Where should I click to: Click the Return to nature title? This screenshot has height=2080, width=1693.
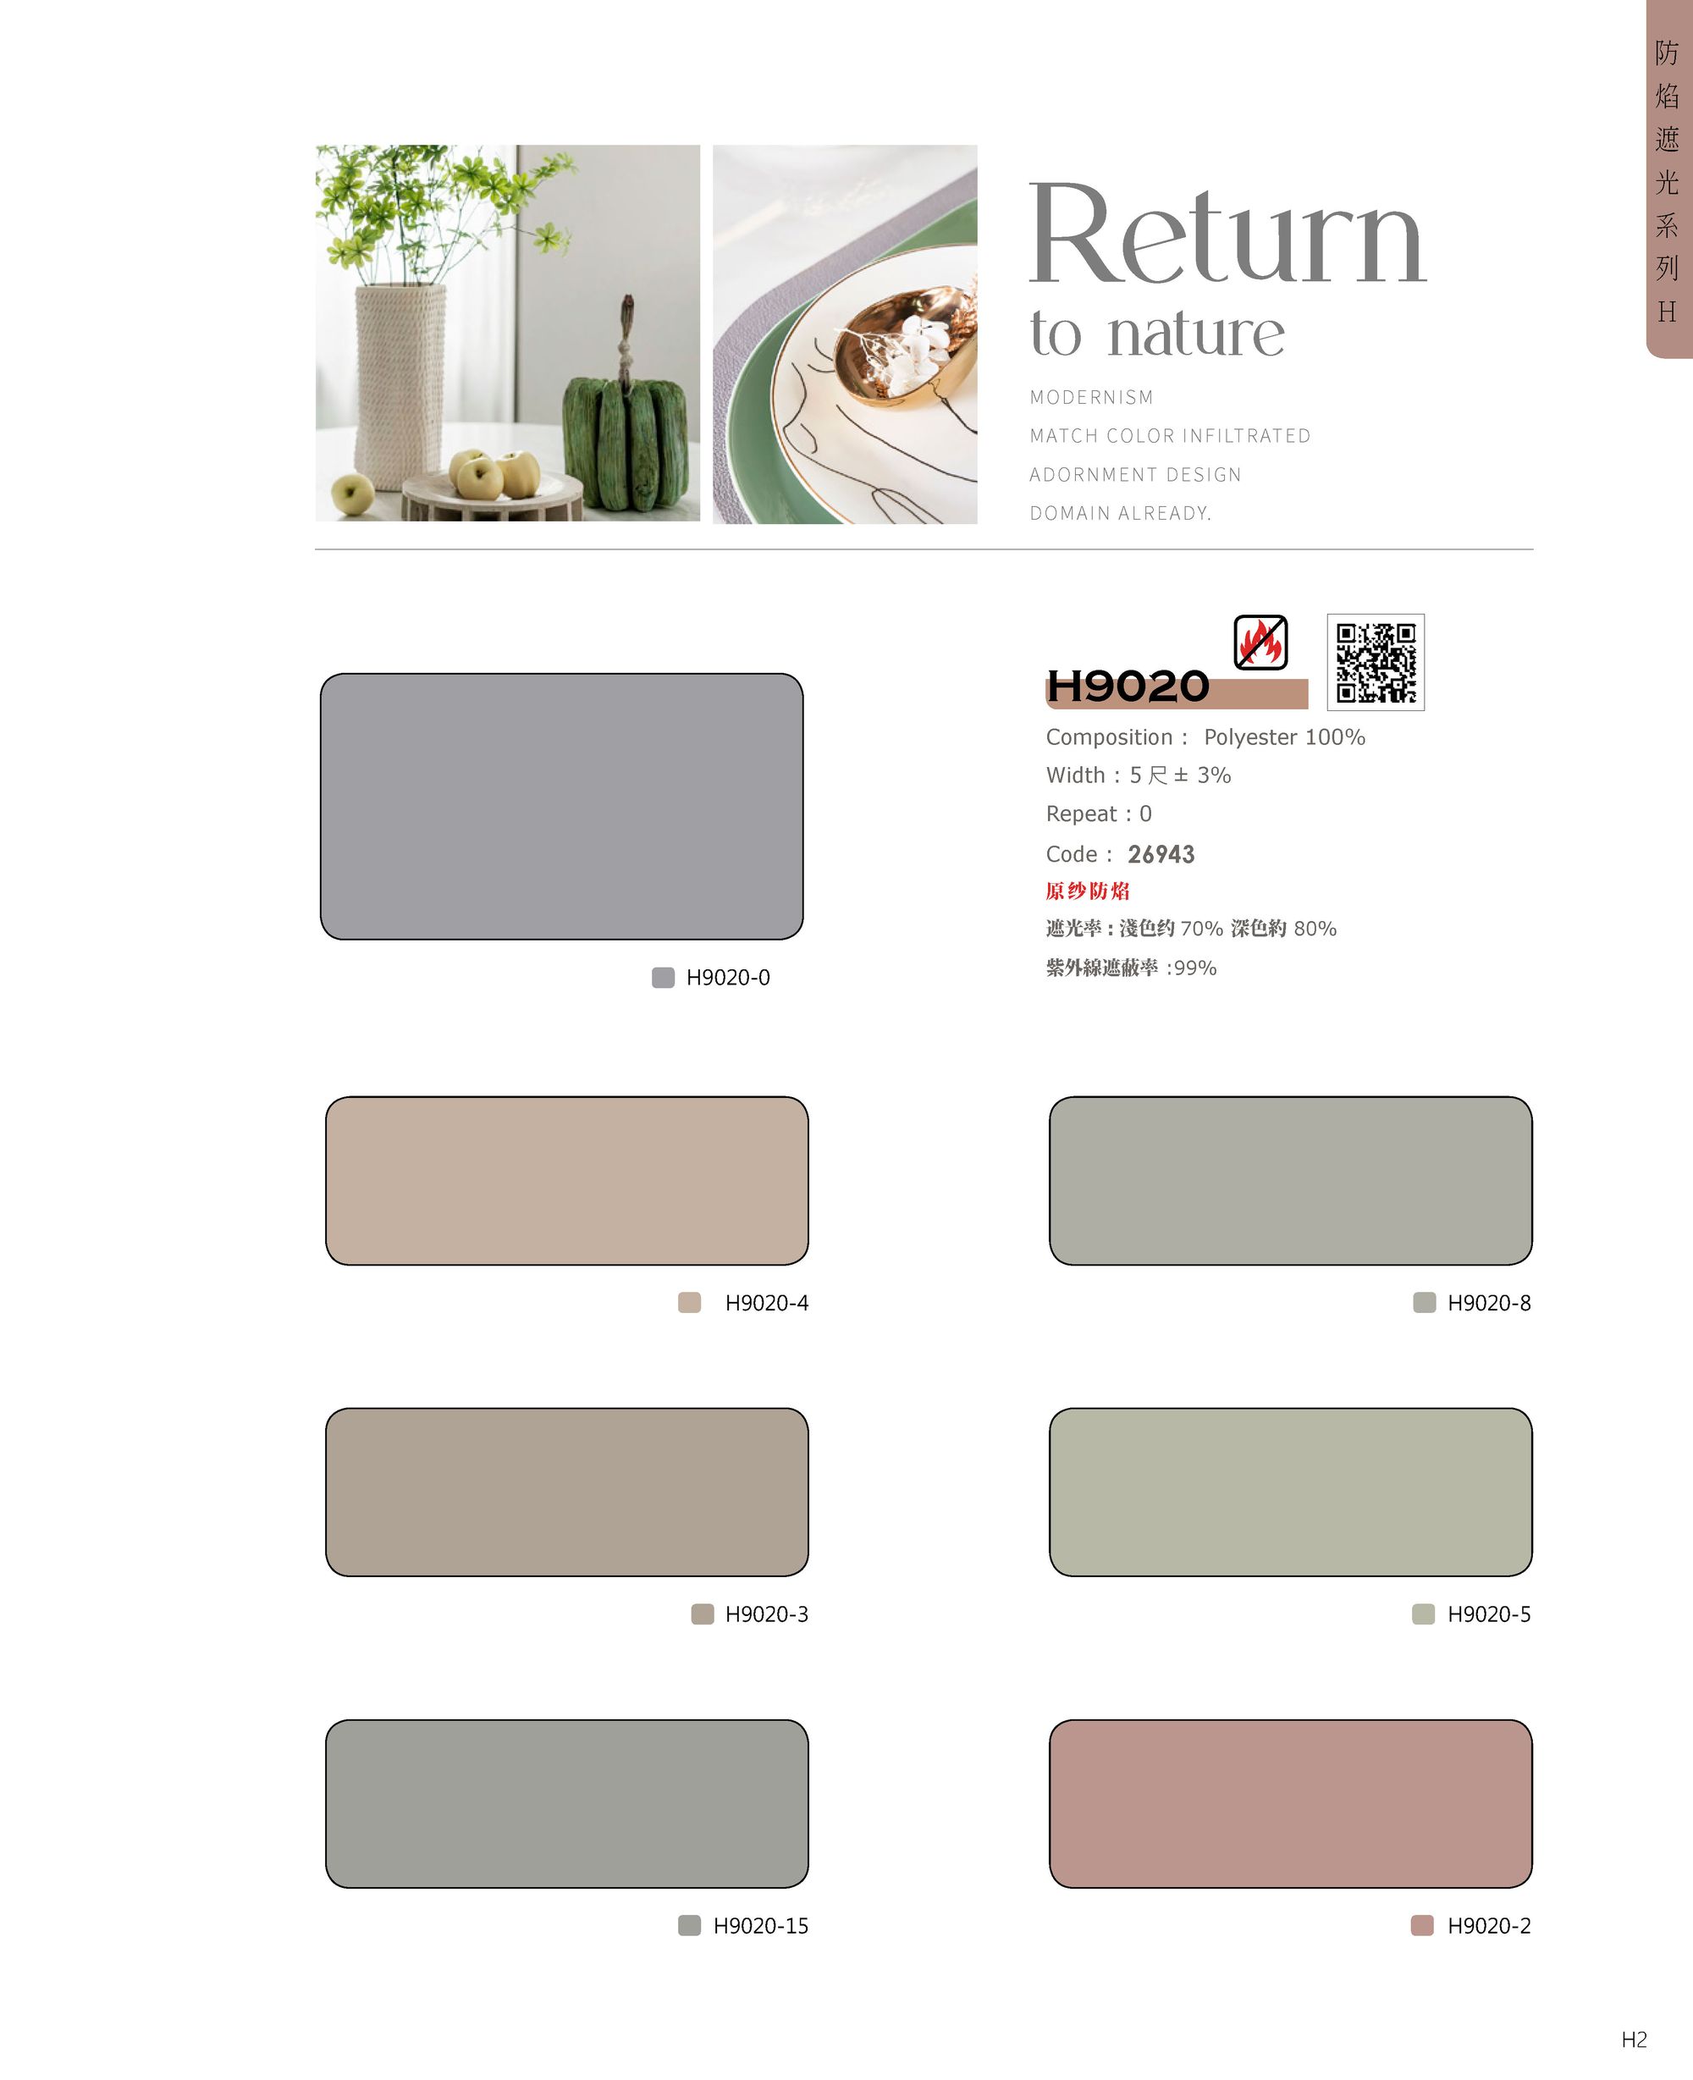[x=1227, y=270]
